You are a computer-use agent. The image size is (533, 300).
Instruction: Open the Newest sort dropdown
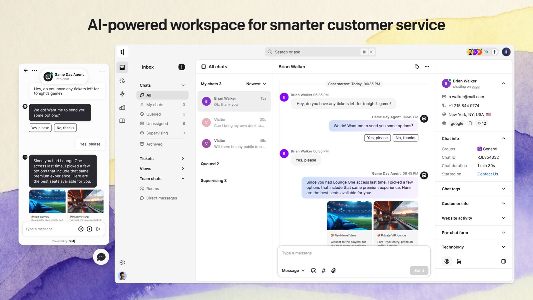tap(256, 84)
